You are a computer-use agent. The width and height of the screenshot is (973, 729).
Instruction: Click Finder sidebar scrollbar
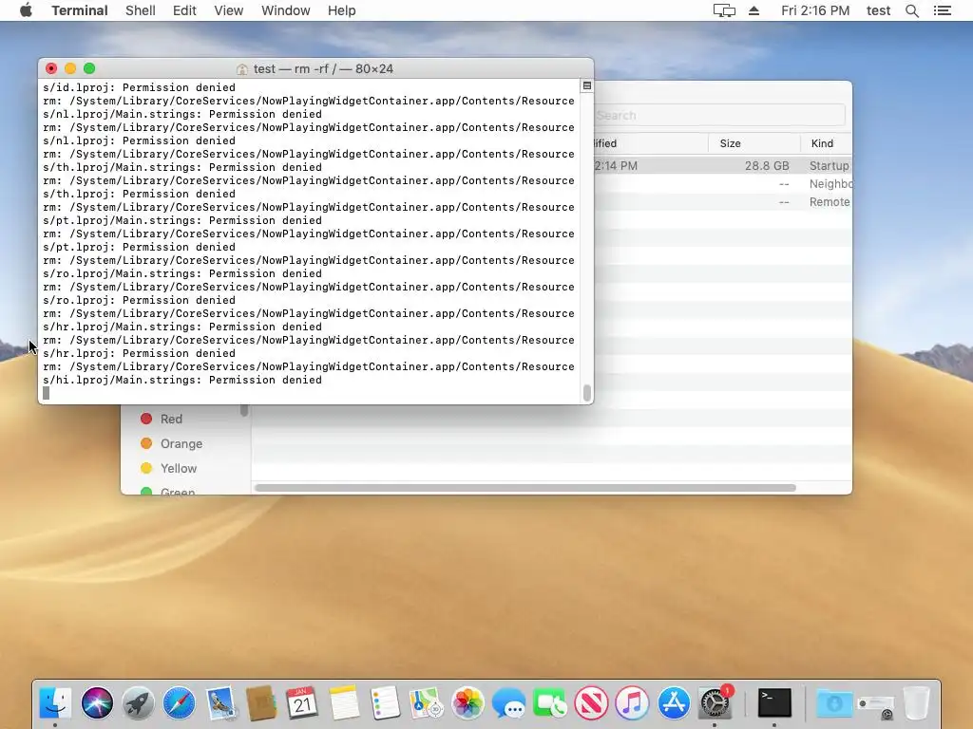(244, 410)
